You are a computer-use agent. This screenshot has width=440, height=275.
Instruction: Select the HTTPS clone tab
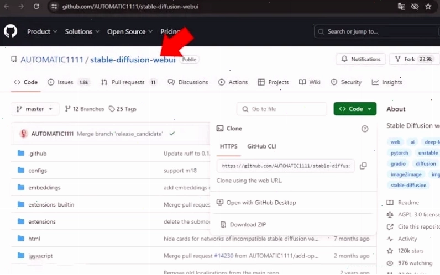click(228, 146)
